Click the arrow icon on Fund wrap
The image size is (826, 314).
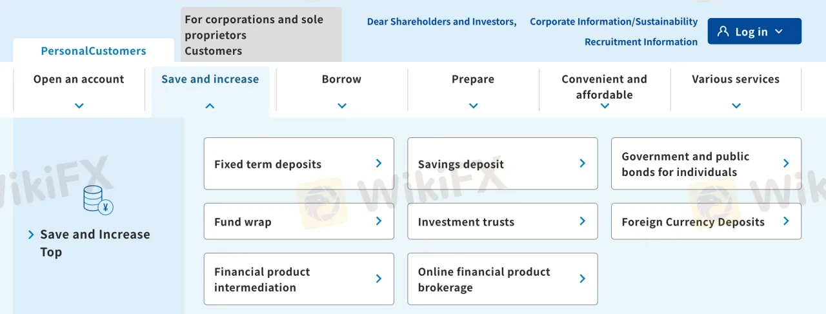379,221
